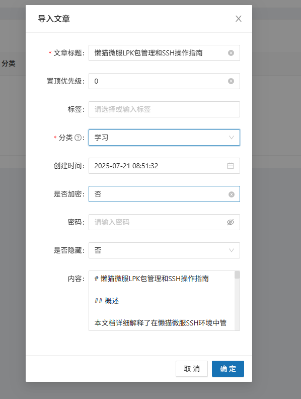
Task: Close the 导入文章 dialog
Action: tap(239, 19)
